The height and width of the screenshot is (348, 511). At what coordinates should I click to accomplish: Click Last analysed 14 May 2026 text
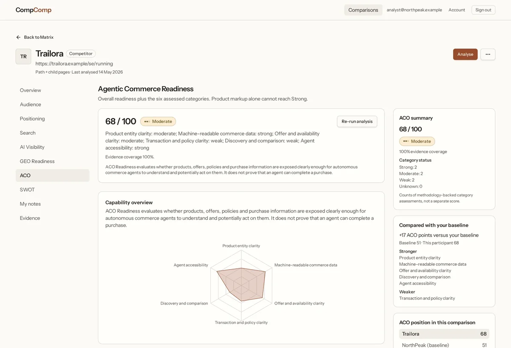coord(97,72)
